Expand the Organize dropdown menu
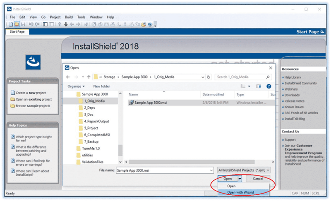This screenshot has height=201, width=331. pyautogui.click(x=77, y=86)
